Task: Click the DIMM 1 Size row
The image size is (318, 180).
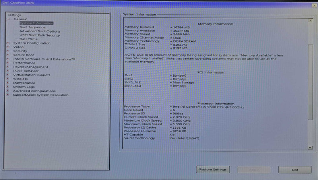Action: 156,45
